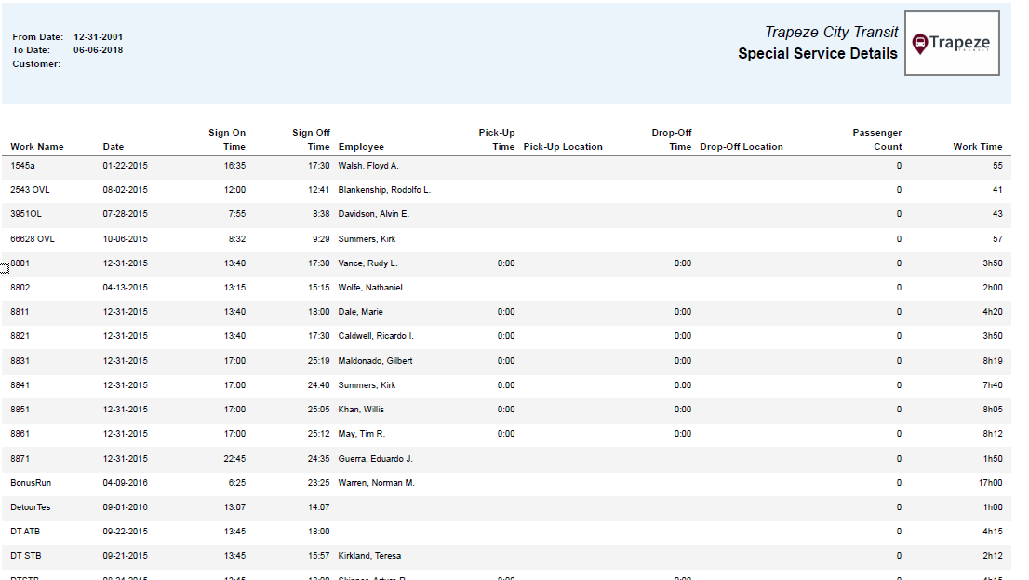Click the Trapeze logo image
Viewport: 1029px width, 580px height.
952,44
